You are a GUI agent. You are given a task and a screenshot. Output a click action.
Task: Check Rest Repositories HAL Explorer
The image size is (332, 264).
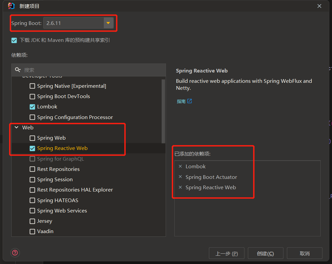(33, 190)
